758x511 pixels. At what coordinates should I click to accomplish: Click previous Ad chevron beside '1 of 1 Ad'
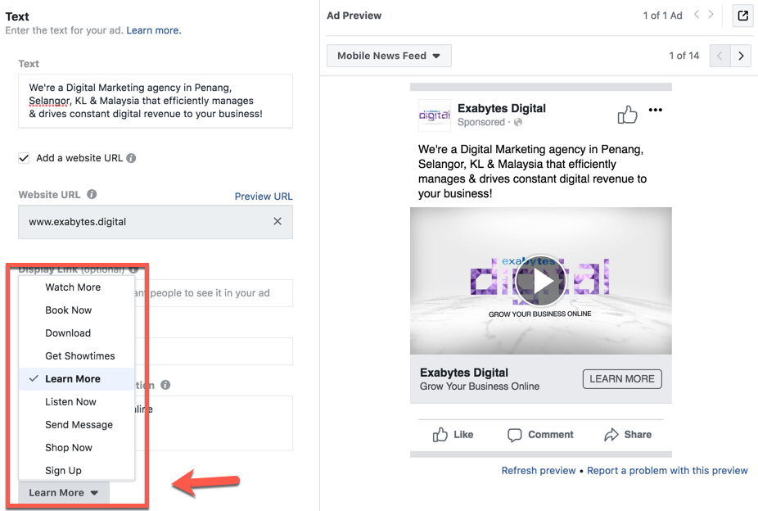point(697,15)
